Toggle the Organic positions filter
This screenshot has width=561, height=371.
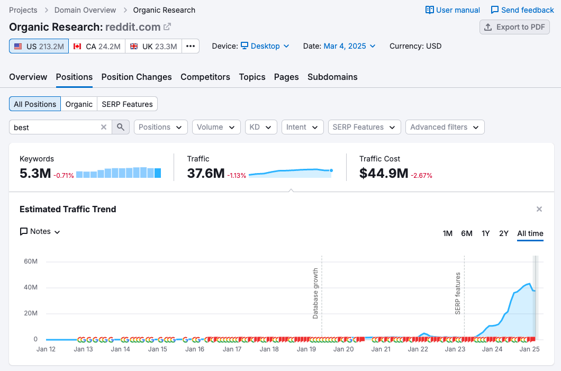[x=79, y=104]
